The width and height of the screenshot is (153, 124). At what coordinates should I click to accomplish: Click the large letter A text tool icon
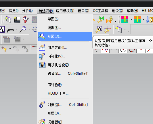(x=2, y=29)
